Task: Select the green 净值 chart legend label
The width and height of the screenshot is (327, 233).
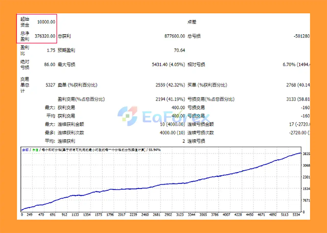Action: coord(35,150)
